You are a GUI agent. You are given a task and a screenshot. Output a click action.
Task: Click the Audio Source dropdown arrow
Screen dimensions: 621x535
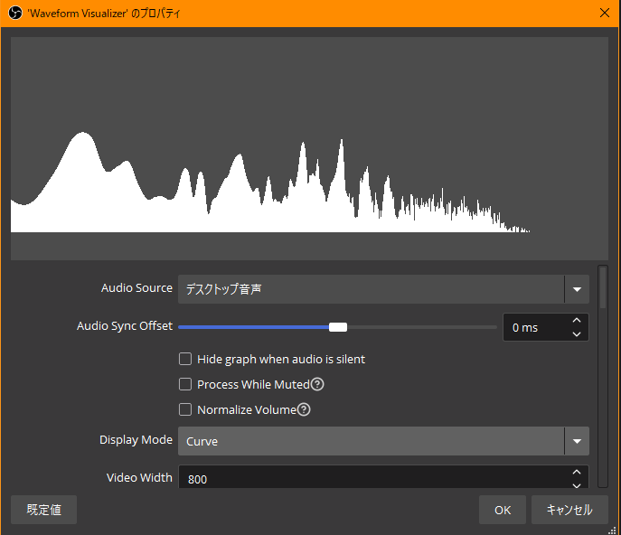[x=577, y=289]
